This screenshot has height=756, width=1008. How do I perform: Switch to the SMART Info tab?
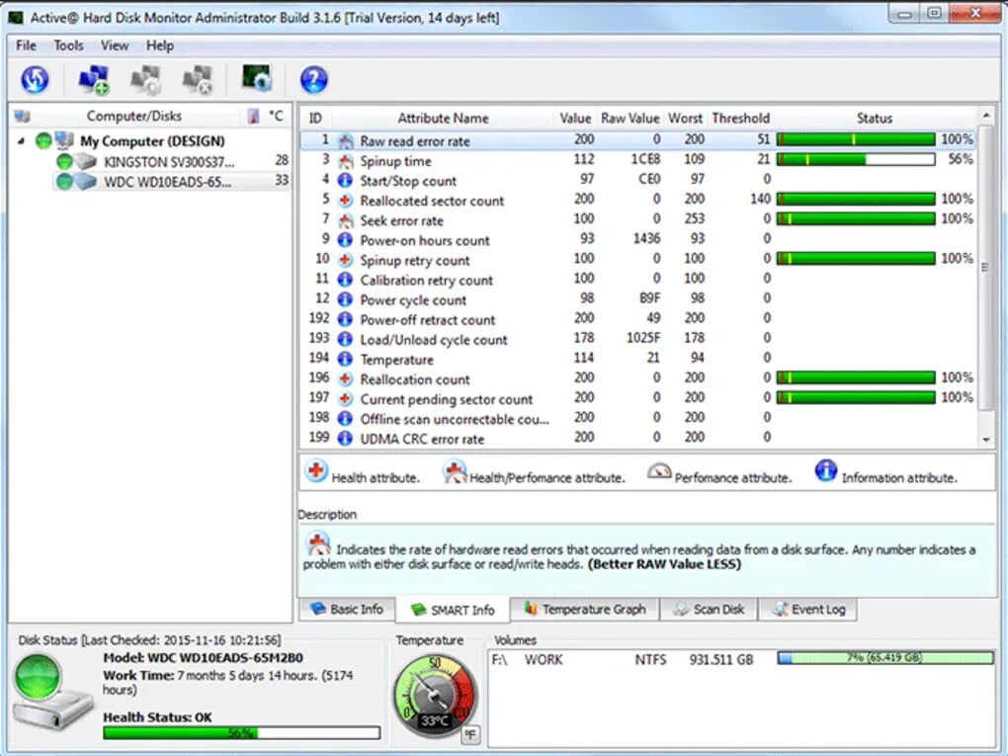453,610
